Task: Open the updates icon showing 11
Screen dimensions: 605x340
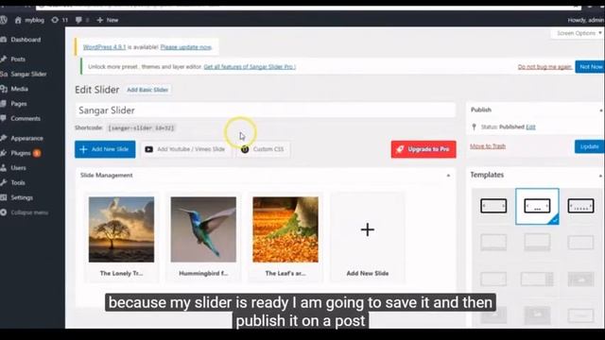Action: 60,20
